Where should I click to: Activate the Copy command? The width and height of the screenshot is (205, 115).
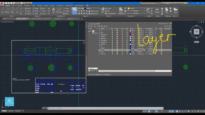pyautogui.click(x=28, y=11)
